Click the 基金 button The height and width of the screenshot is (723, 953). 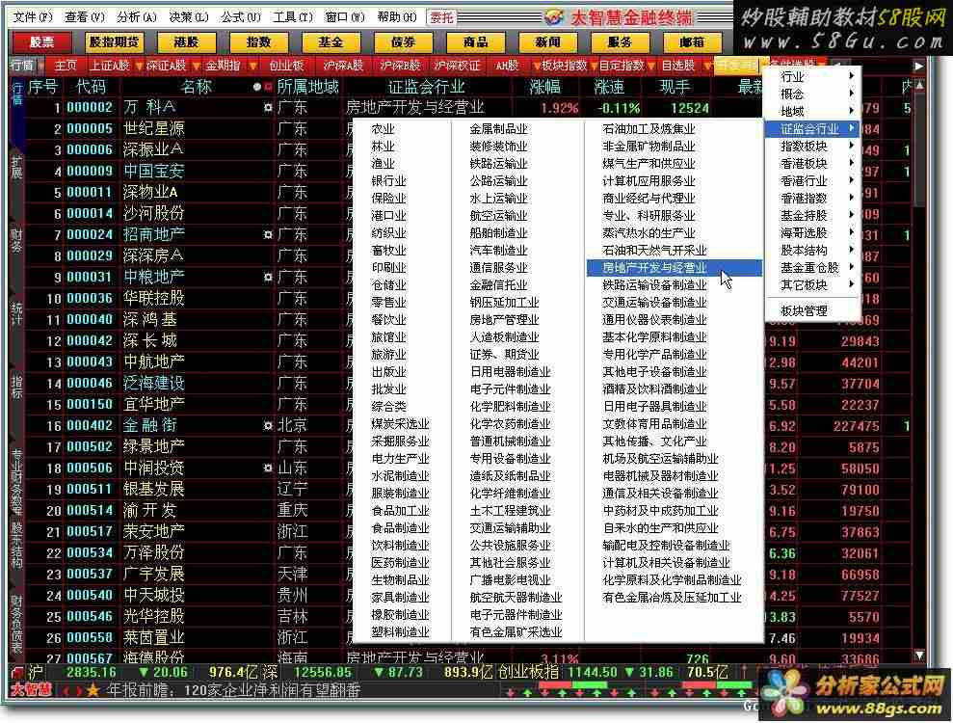(331, 42)
